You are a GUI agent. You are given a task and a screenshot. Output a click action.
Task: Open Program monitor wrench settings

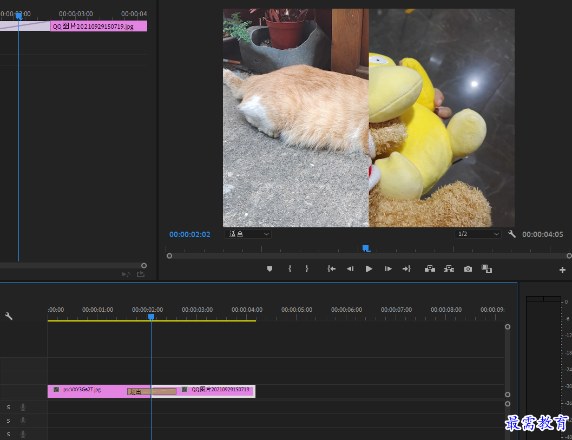click(512, 234)
